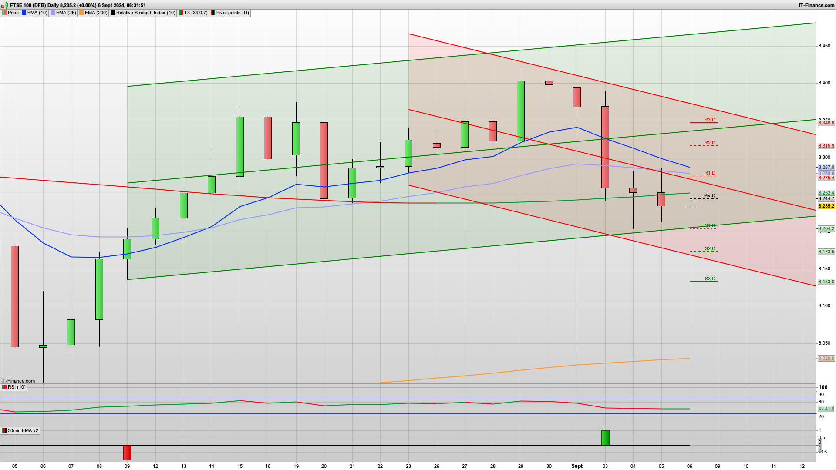The width and height of the screenshot is (836, 470).
Task: Click the R1 D pivot line label
Action: point(710,173)
